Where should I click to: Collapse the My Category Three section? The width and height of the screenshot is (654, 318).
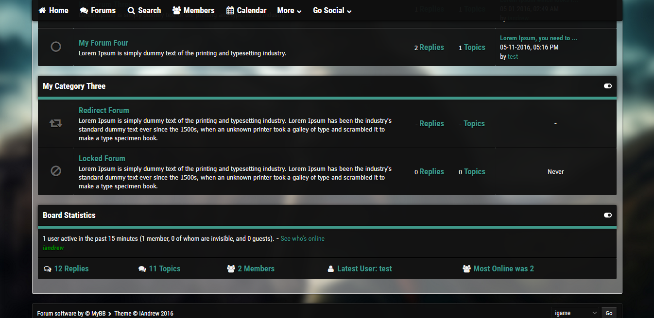click(x=607, y=86)
